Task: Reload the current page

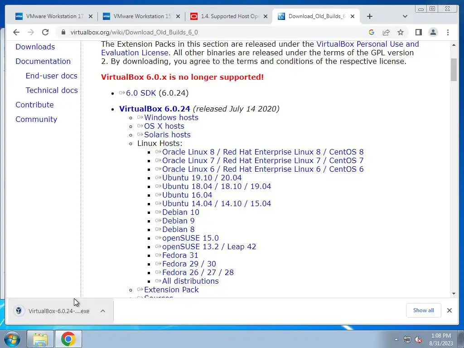Action: [x=45, y=32]
